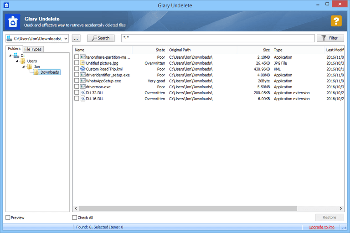This screenshot has height=233, width=350.
Task: Click the scrollbar right arrow
Action: coord(341,208)
